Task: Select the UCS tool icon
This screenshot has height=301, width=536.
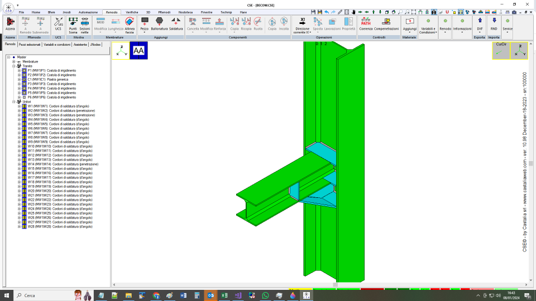Action: (59, 25)
